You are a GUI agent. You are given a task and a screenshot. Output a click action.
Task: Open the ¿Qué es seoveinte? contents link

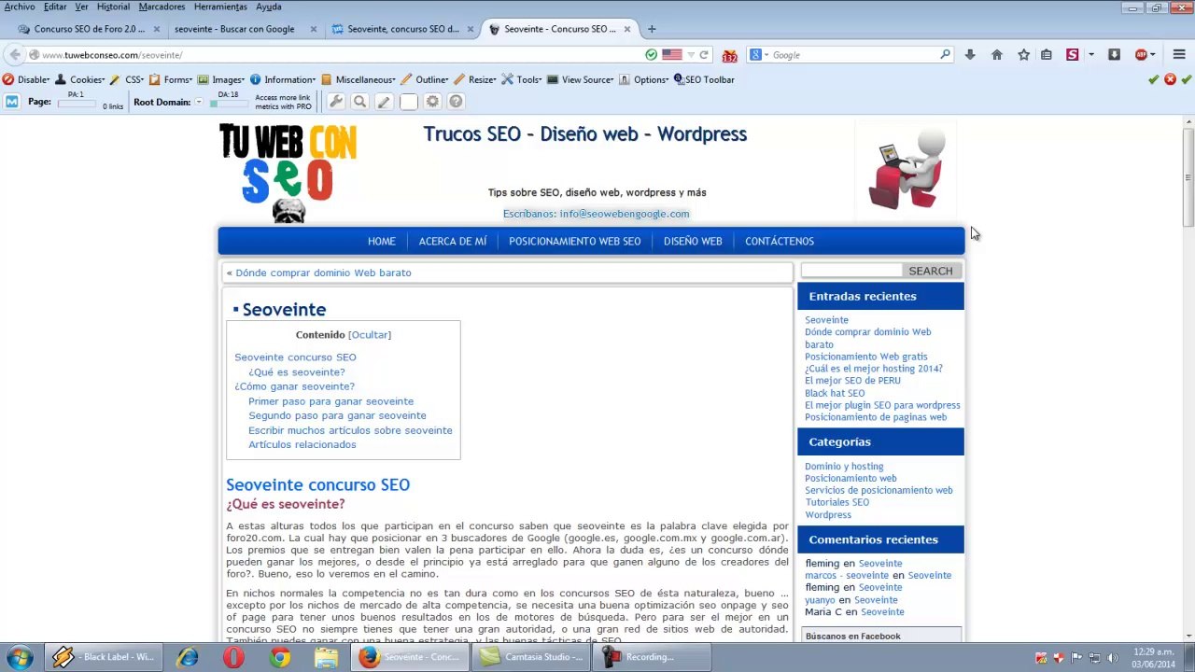click(296, 372)
